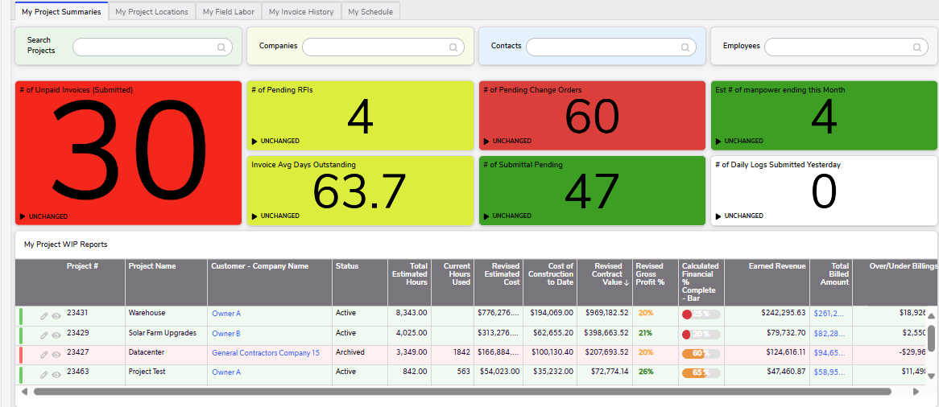Click the Contacts search magnifier icon
The width and height of the screenshot is (939, 407).
[x=685, y=48]
